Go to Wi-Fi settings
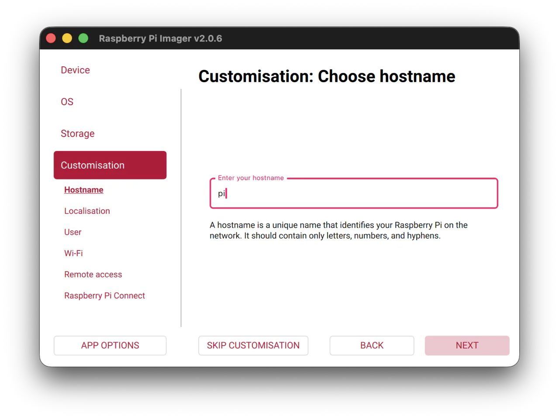This screenshot has width=559, height=419. pos(73,253)
